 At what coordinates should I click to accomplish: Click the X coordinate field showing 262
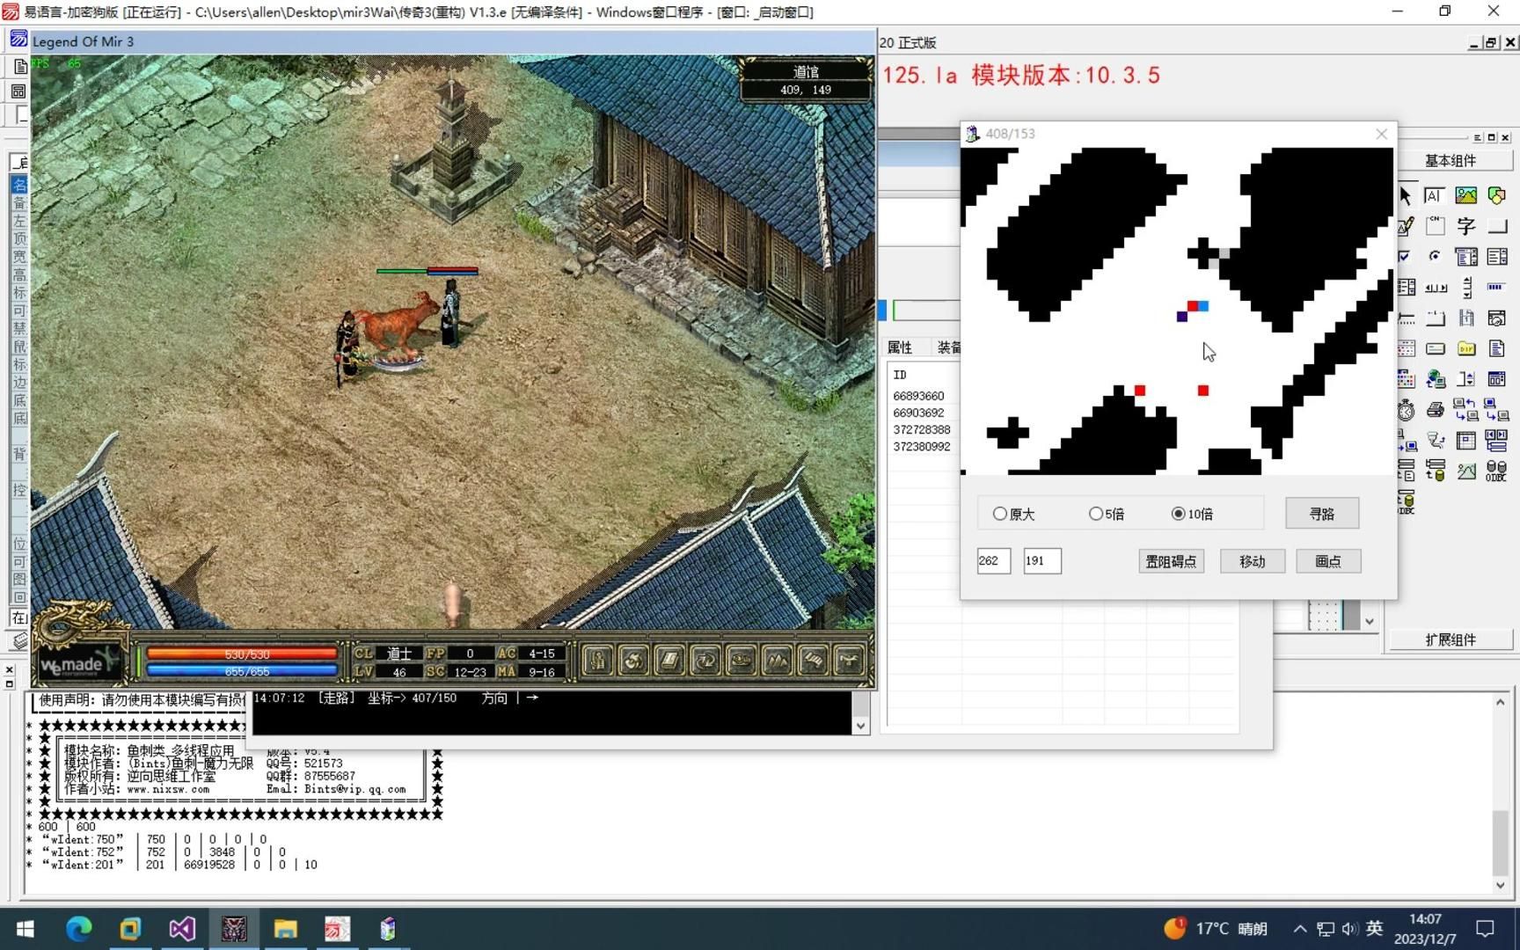tap(994, 561)
